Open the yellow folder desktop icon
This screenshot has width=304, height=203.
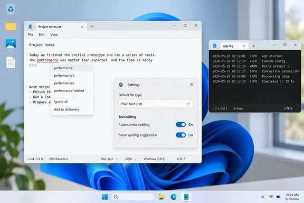[11, 26]
